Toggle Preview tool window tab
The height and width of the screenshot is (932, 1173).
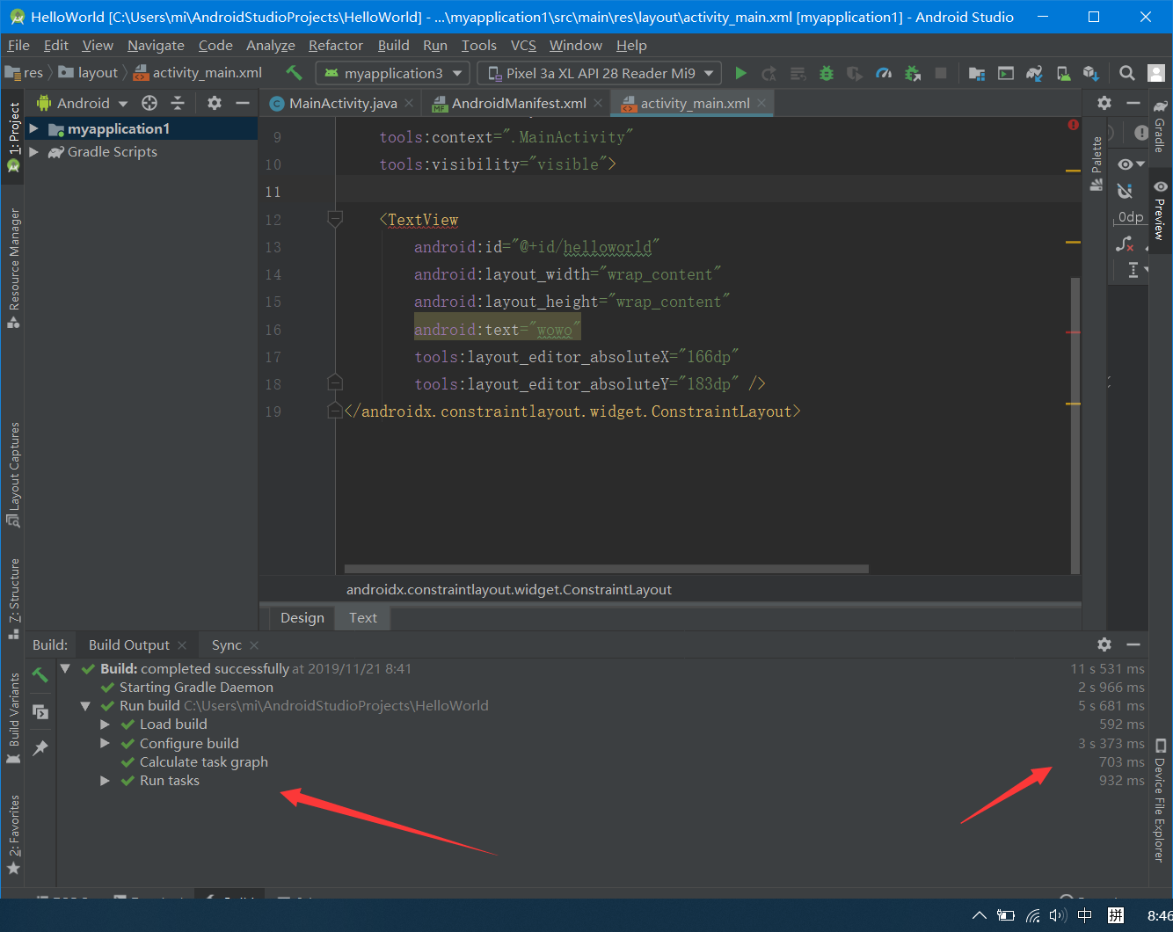point(1161,210)
